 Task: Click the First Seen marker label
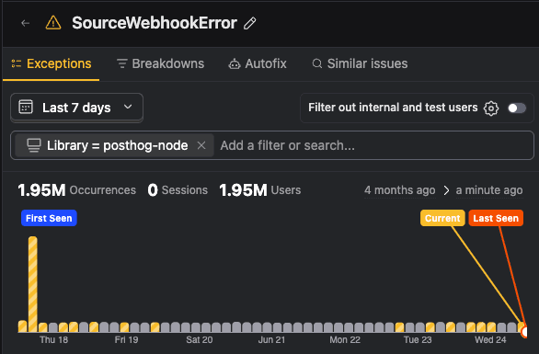pyautogui.click(x=49, y=218)
